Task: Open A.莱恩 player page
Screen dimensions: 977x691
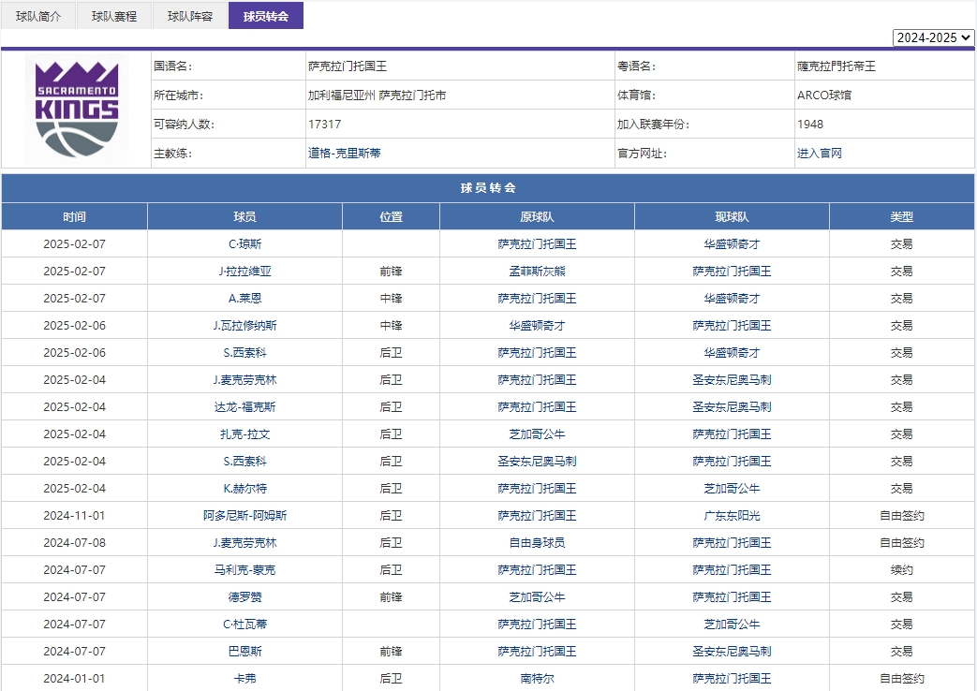Action: [244, 298]
